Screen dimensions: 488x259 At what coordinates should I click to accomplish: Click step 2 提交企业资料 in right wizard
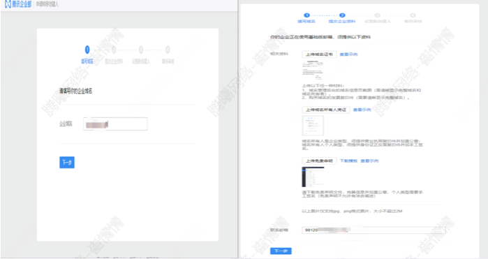coord(342,18)
